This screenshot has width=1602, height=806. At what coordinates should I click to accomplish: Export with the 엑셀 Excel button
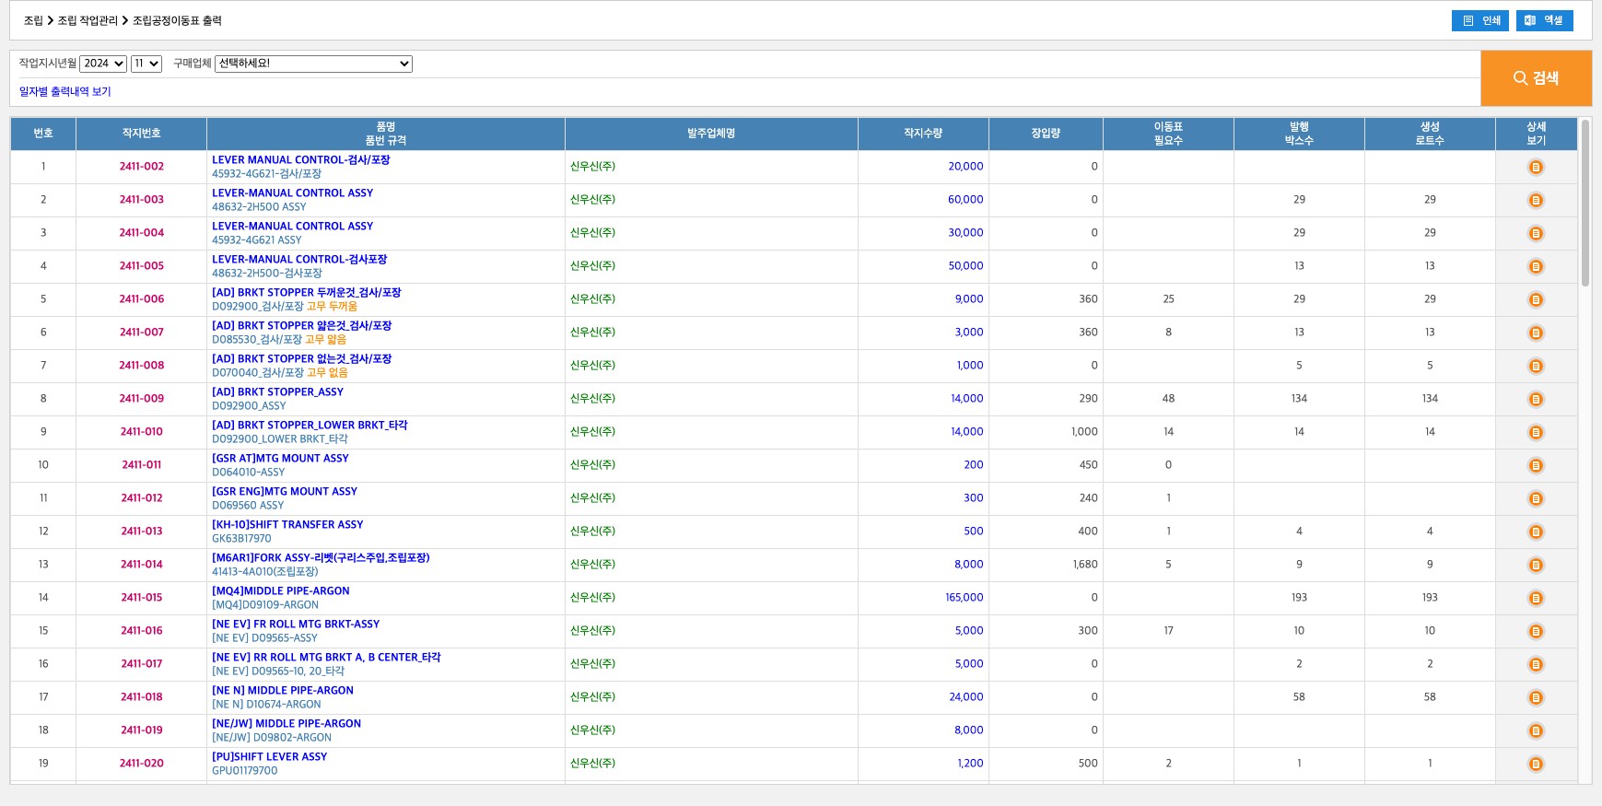point(1544,20)
